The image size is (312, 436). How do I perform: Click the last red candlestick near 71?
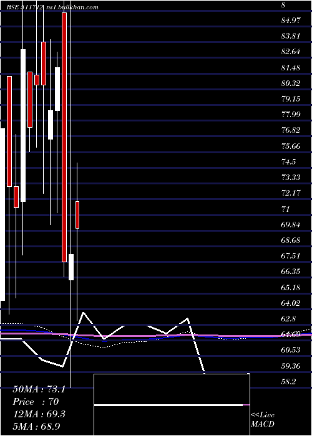(77, 215)
